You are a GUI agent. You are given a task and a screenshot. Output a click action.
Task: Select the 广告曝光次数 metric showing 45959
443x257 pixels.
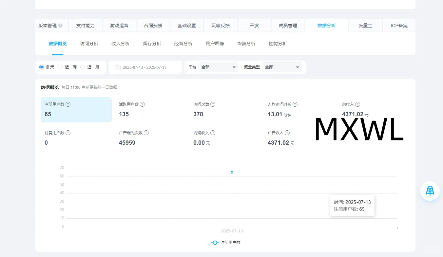pyautogui.click(x=150, y=138)
